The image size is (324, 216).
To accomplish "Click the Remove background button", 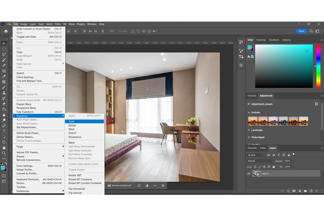I will click(120, 185).
